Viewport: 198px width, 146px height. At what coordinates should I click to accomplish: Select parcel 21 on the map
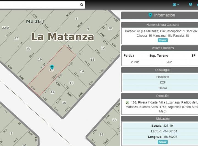16,38
